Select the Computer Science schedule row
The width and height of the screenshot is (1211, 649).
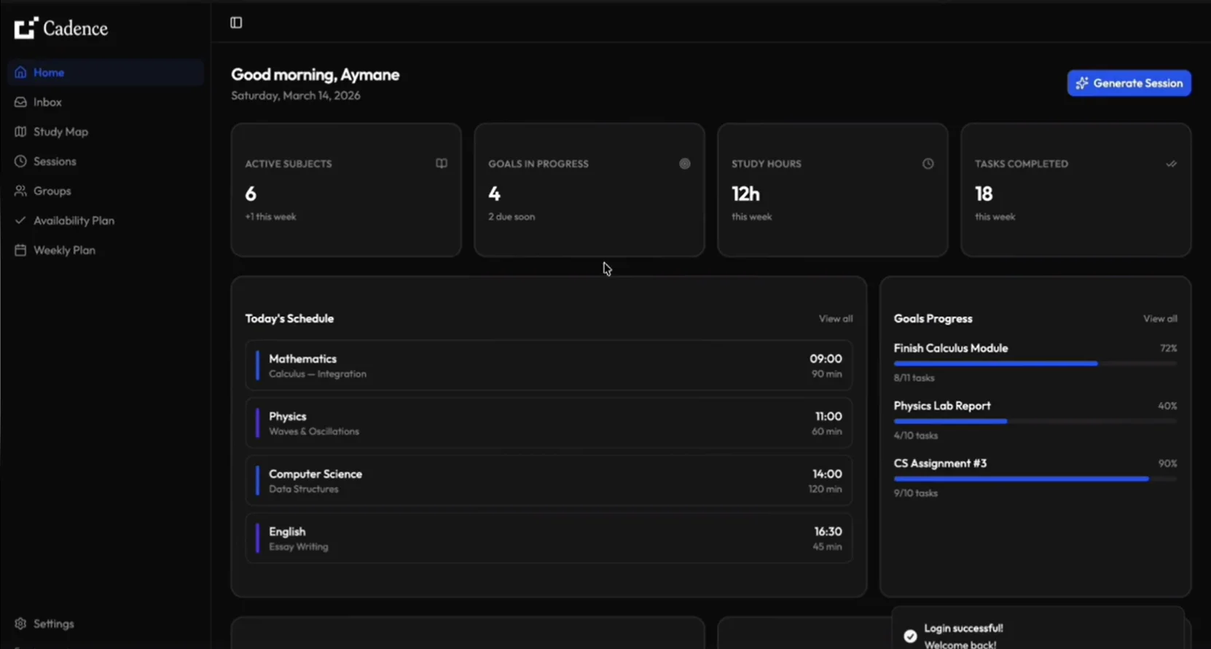(549, 480)
